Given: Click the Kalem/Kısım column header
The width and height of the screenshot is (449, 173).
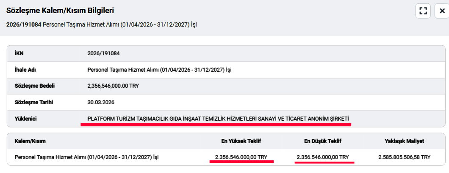Looking at the screenshot, I should click(x=30, y=141).
